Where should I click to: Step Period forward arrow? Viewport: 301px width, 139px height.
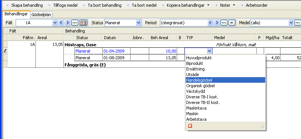[217, 23]
